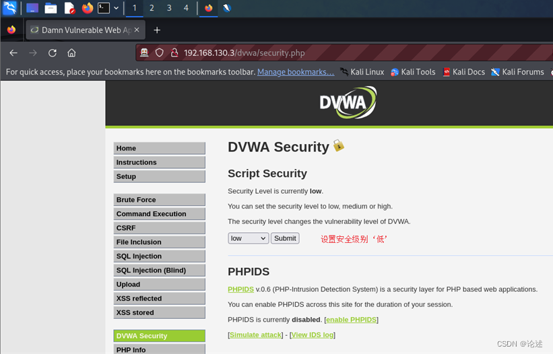Open the PHP Info menu item
This screenshot has height=354, width=553.
159,349
